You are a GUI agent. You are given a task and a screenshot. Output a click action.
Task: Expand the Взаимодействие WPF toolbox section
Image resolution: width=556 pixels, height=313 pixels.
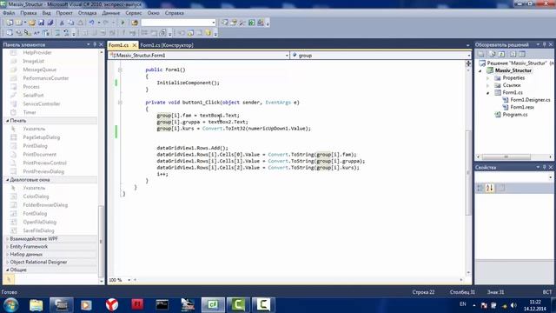8,239
